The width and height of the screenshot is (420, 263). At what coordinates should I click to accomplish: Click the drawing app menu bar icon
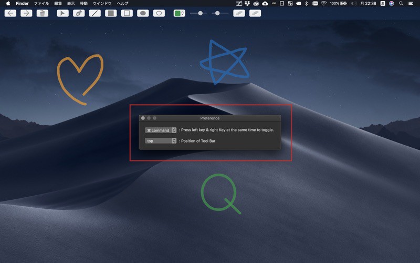(x=239, y=4)
